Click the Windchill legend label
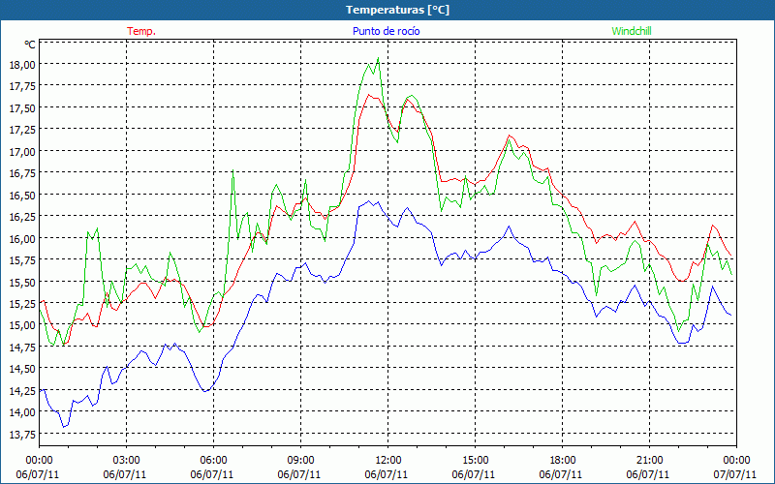 coord(632,31)
